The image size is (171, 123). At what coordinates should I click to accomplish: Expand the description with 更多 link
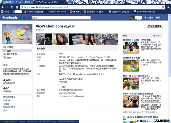(x=64, y=87)
